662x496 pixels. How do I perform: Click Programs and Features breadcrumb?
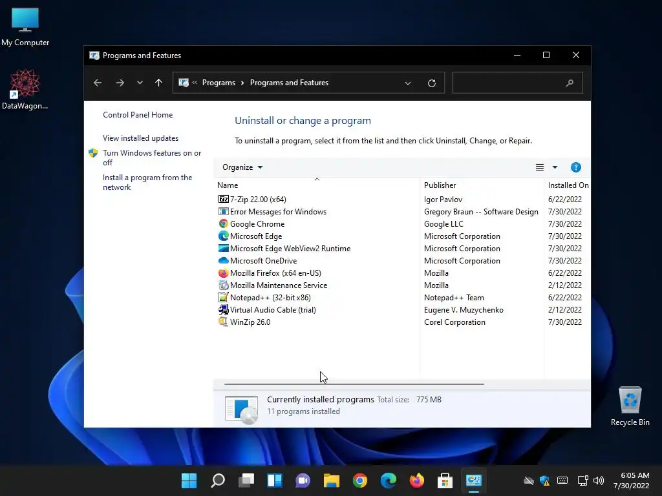(x=289, y=83)
